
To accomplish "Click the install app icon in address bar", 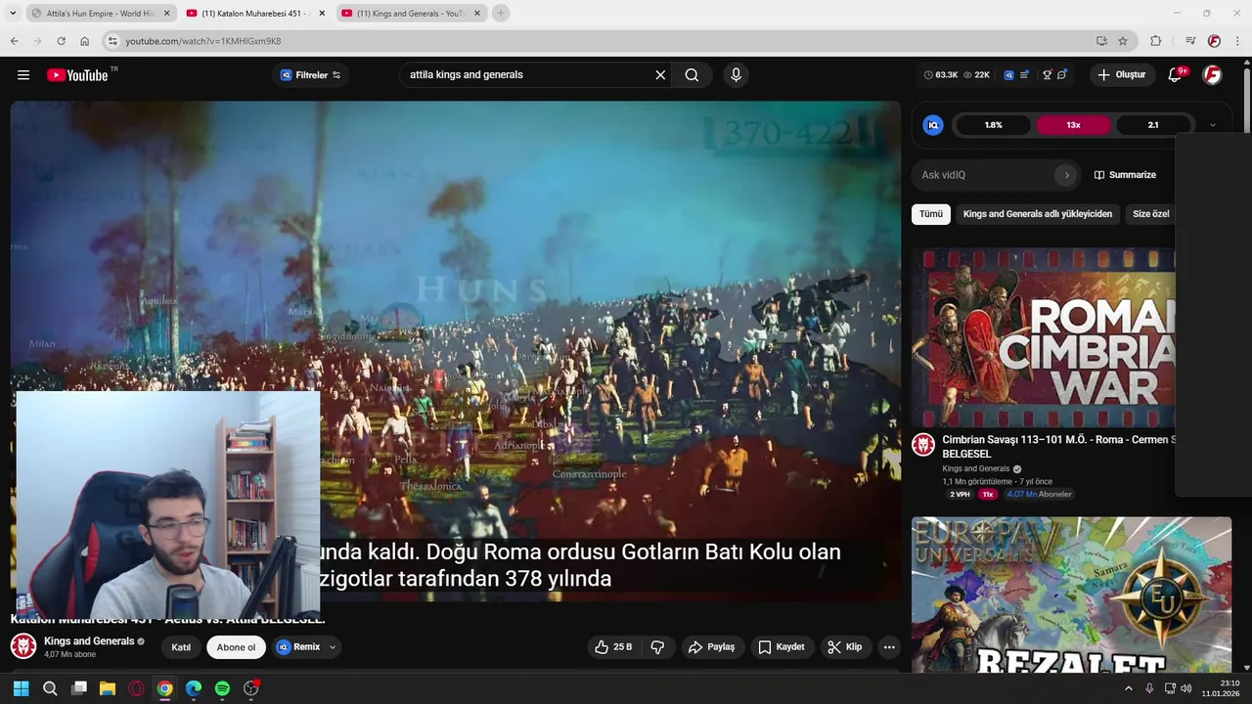I will click(x=1101, y=41).
